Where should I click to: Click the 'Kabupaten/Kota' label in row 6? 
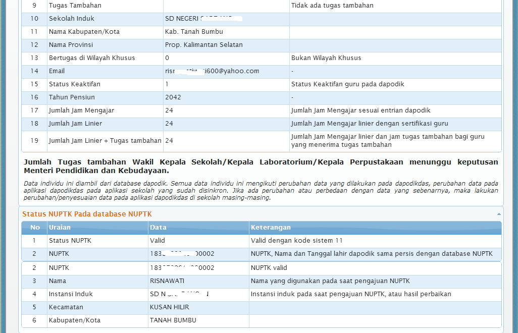74,320
